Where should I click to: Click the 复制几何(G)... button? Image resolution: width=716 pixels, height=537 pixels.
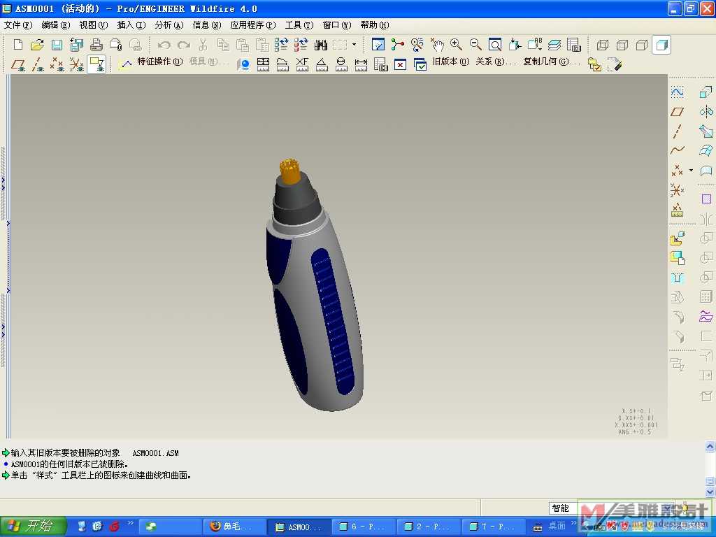(552, 62)
